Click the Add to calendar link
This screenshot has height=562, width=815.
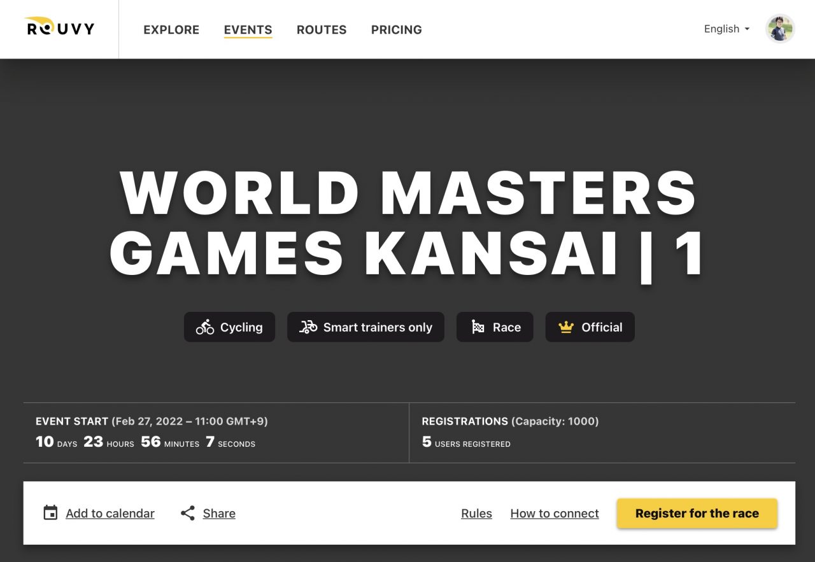pyautogui.click(x=110, y=514)
